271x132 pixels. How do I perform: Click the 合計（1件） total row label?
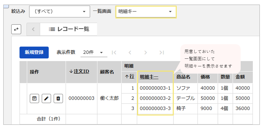[x=48, y=119]
